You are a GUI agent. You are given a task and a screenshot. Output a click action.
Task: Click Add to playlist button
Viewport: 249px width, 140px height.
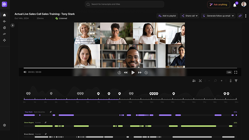tap(167, 16)
